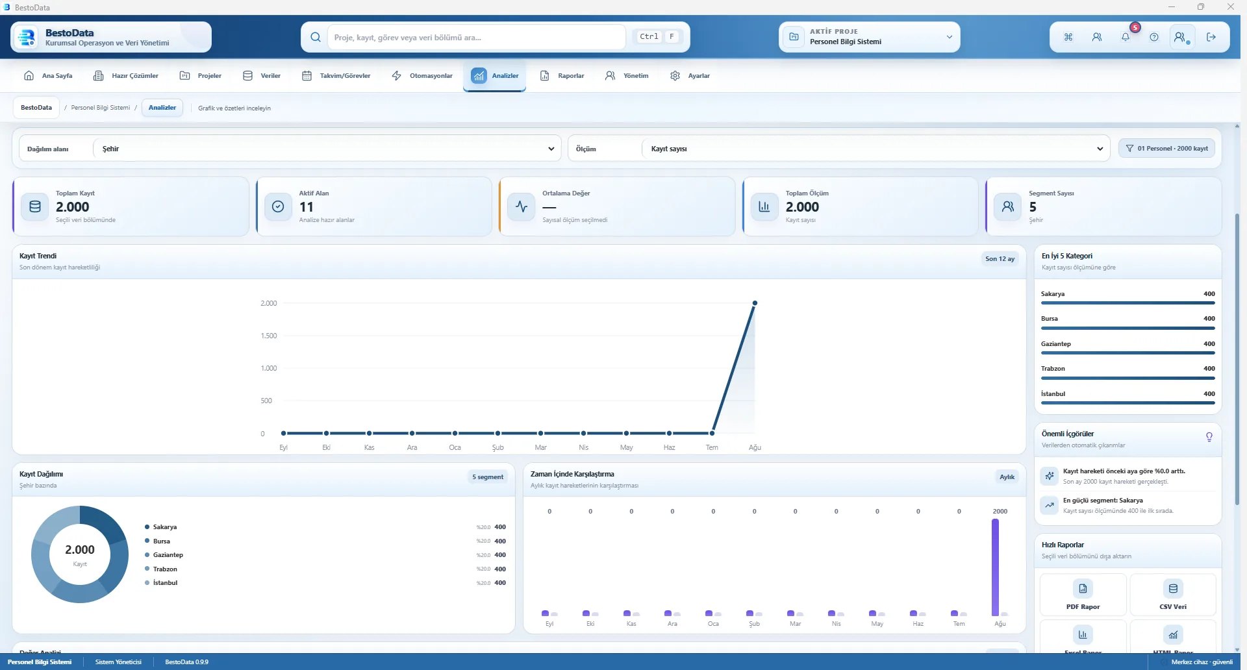This screenshot has height=670, width=1247.
Task: Expand the Aktif Proje selector
Action: (x=869, y=37)
